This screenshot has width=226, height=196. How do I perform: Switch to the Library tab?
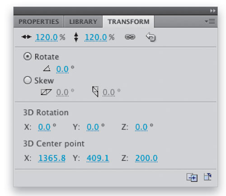coord(83,22)
